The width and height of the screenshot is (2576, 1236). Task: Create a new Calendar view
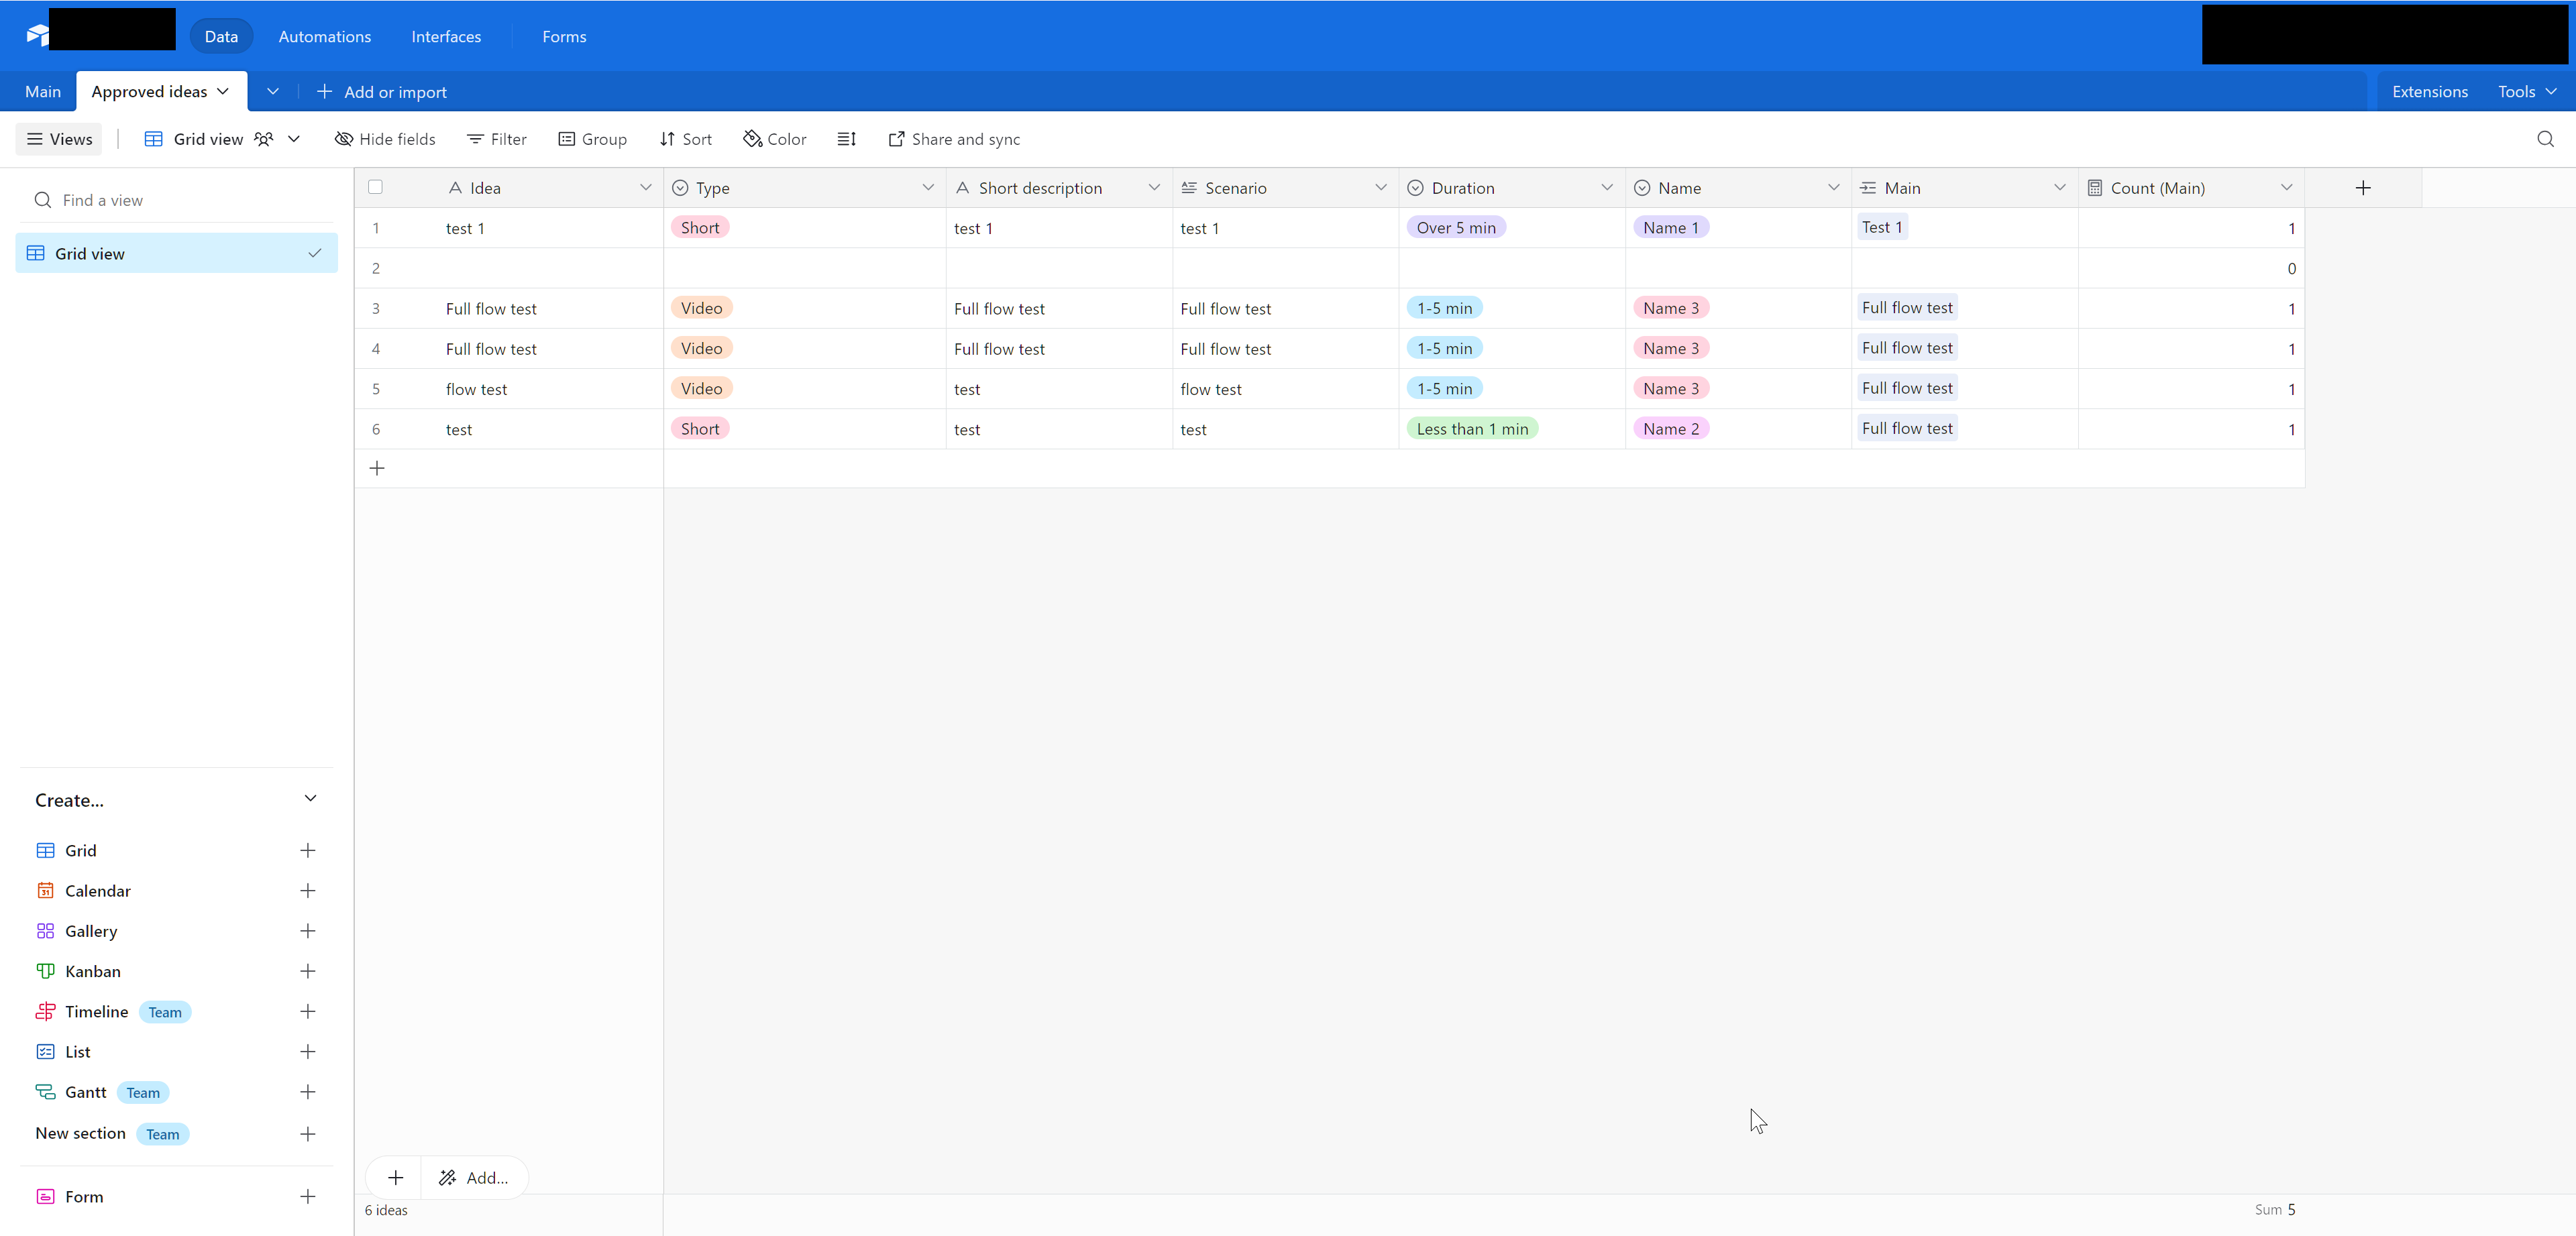point(307,891)
